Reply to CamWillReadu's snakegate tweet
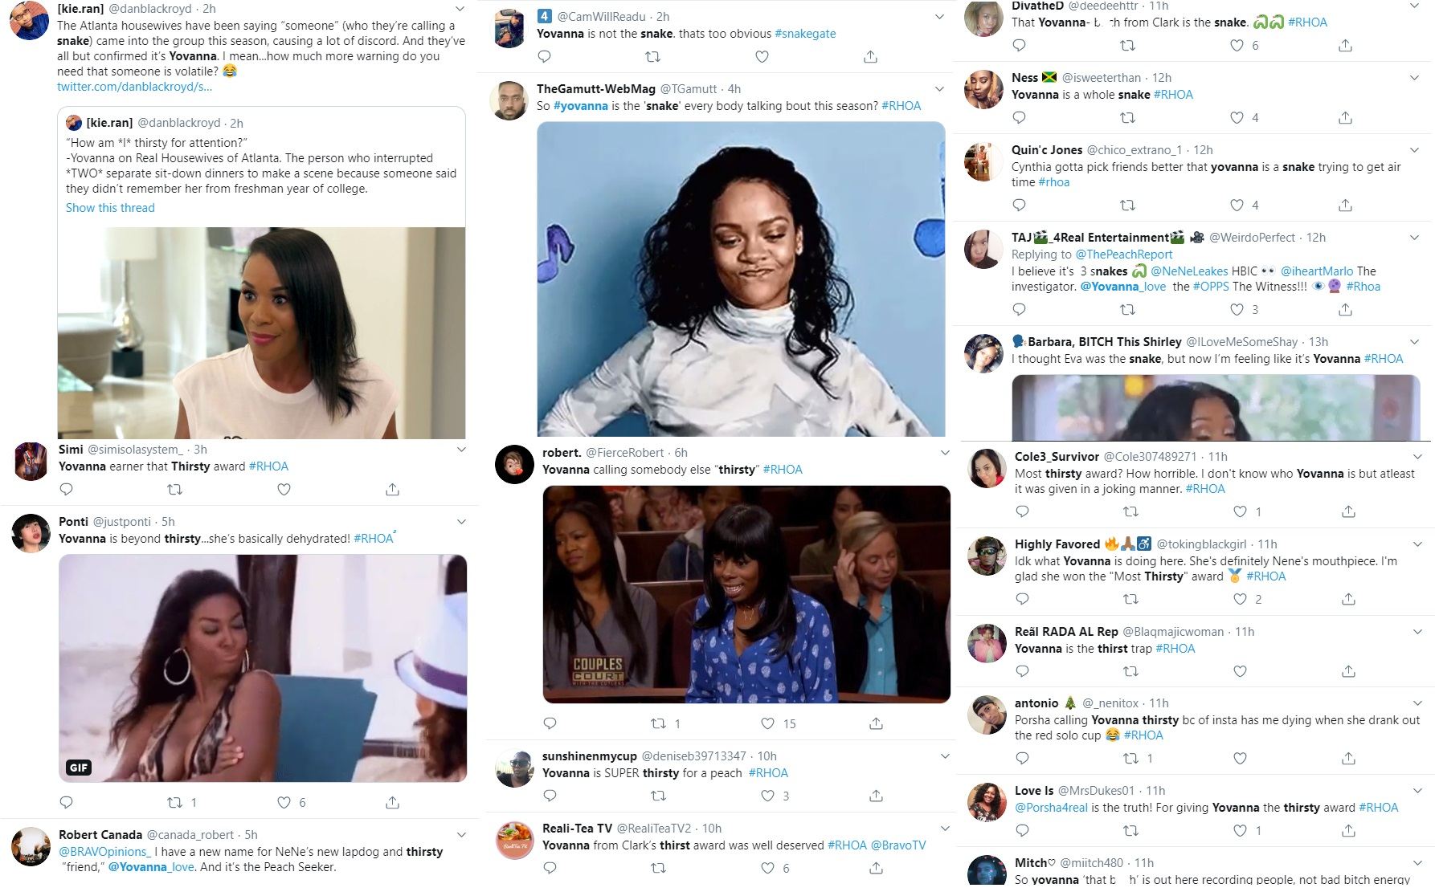The height and width of the screenshot is (896, 1435). 544,57
